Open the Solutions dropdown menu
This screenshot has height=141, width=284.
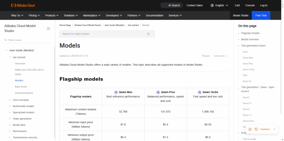pyautogui.click(x=71, y=16)
